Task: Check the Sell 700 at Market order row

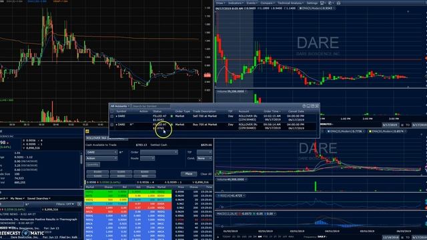Action: point(112,116)
